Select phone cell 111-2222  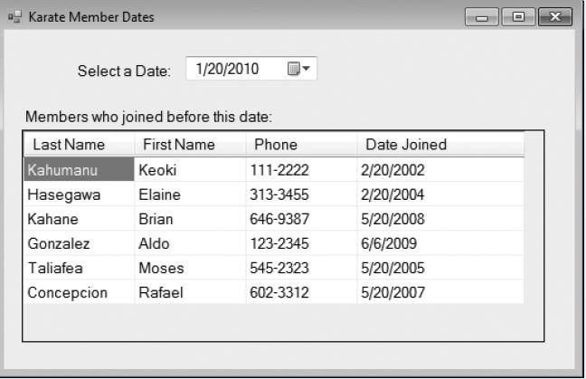301,170
